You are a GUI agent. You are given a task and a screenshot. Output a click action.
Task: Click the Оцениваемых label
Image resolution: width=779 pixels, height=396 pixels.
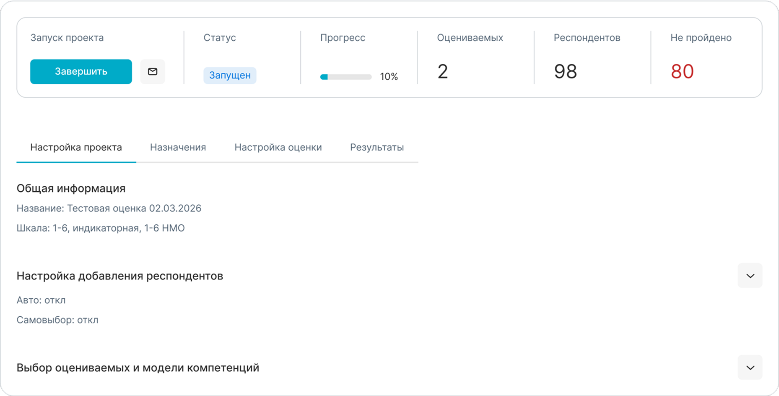[x=470, y=38]
